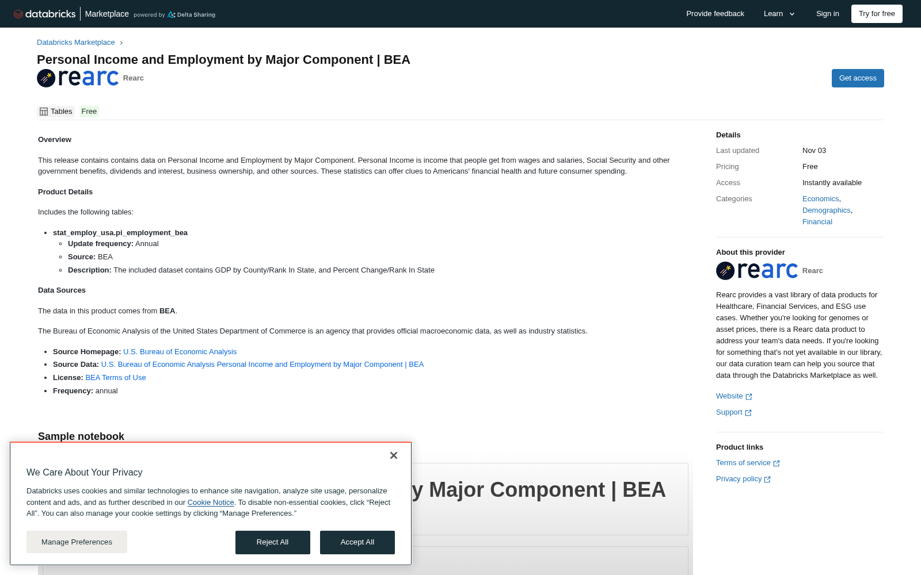Image resolution: width=921 pixels, height=575 pixels.
Task: Click the Product Details heading
Action: coord(65,192)
